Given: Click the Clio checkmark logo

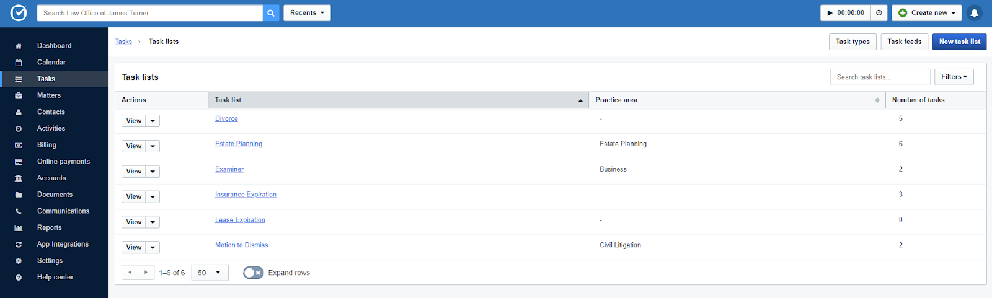Looking at the screenshot, I should [x=19, y=12].
